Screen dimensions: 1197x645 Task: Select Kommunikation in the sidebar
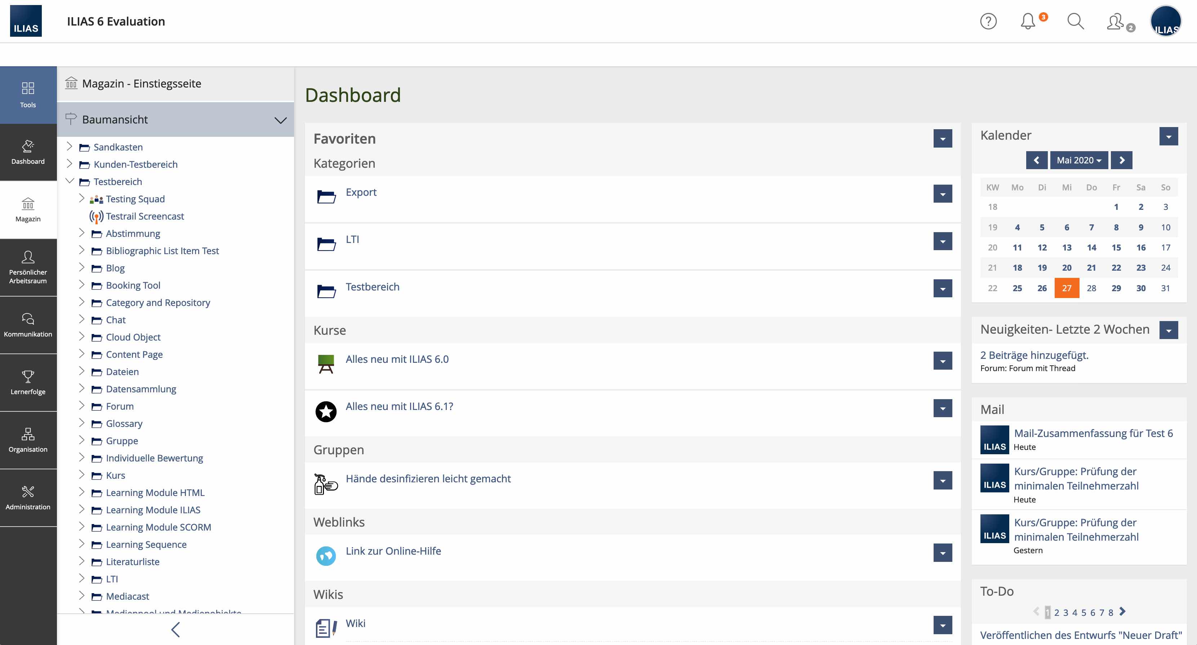28,325
